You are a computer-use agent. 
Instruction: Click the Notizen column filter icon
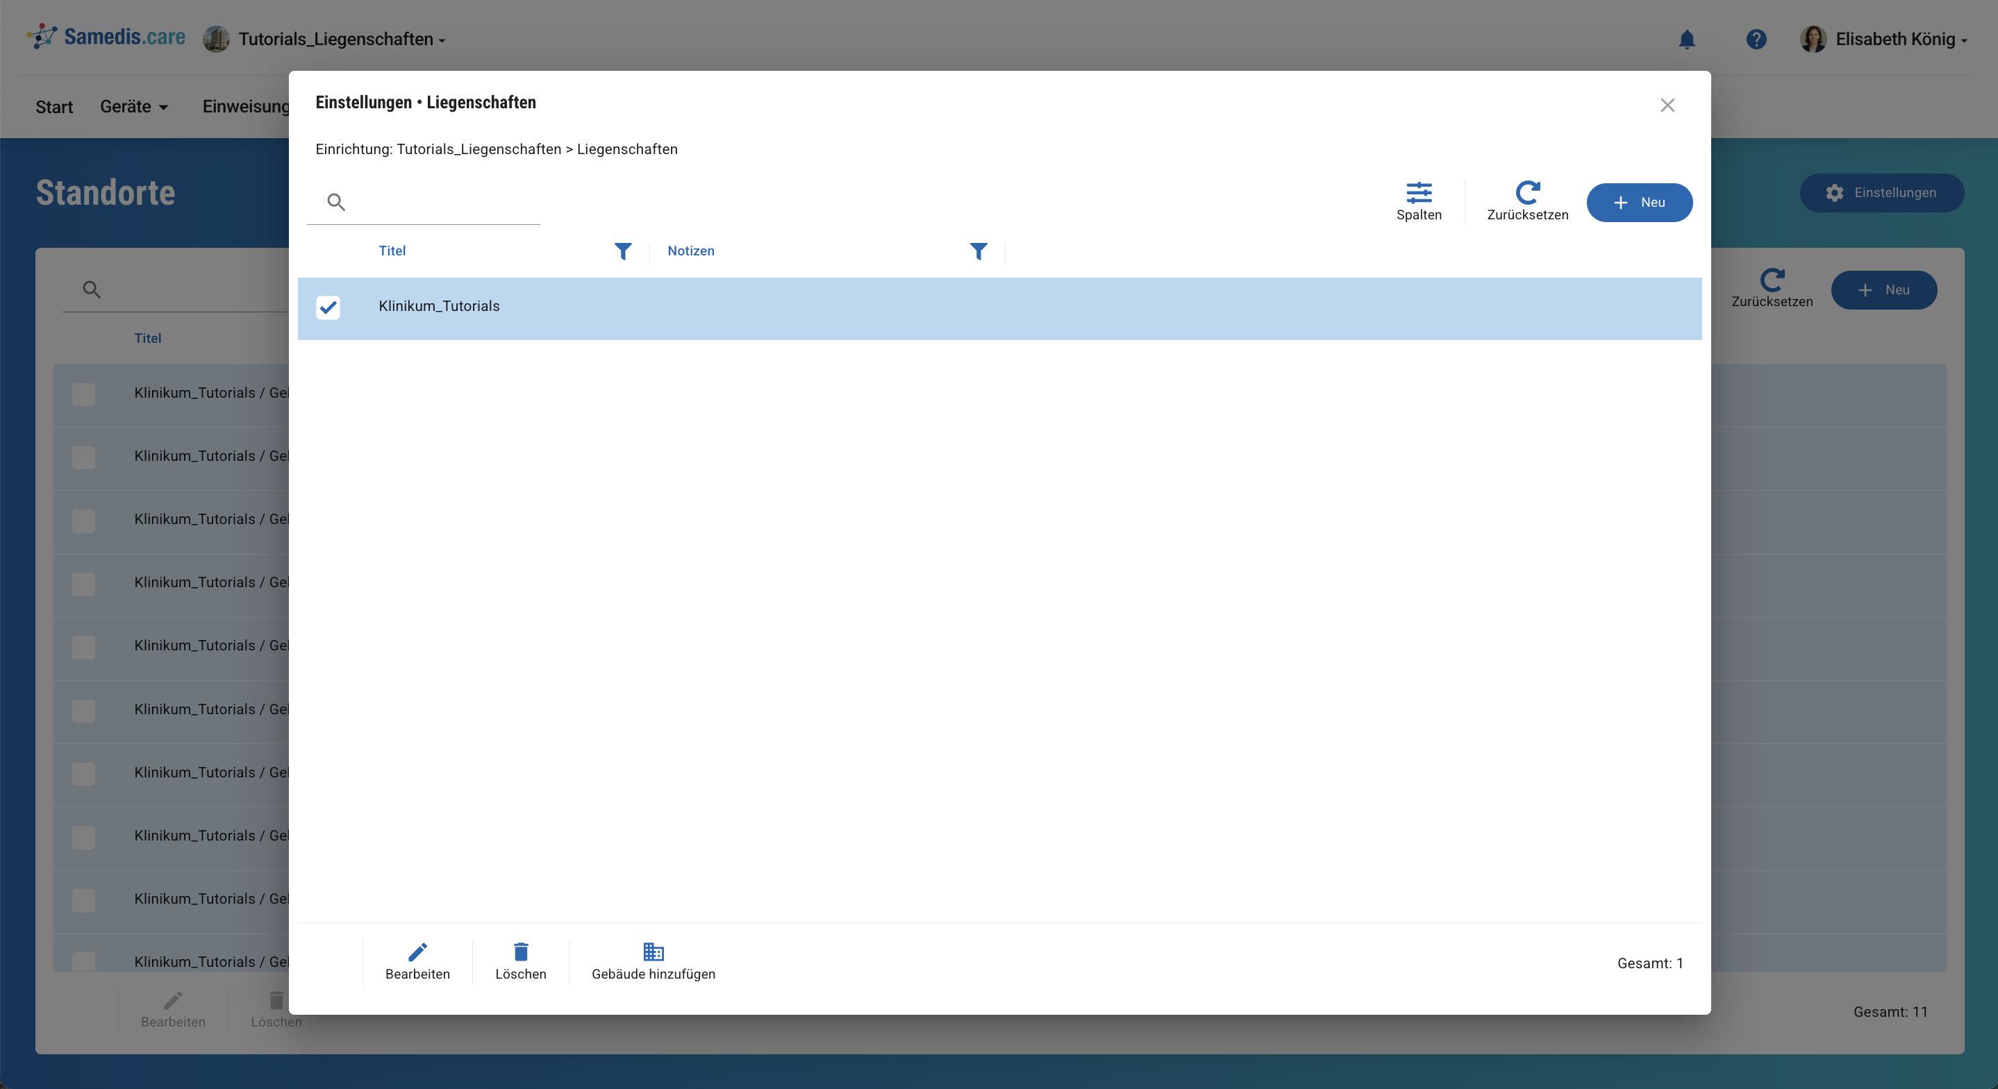978,251
